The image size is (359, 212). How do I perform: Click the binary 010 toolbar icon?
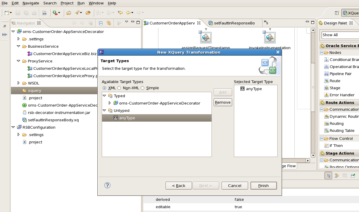[45, 13]
